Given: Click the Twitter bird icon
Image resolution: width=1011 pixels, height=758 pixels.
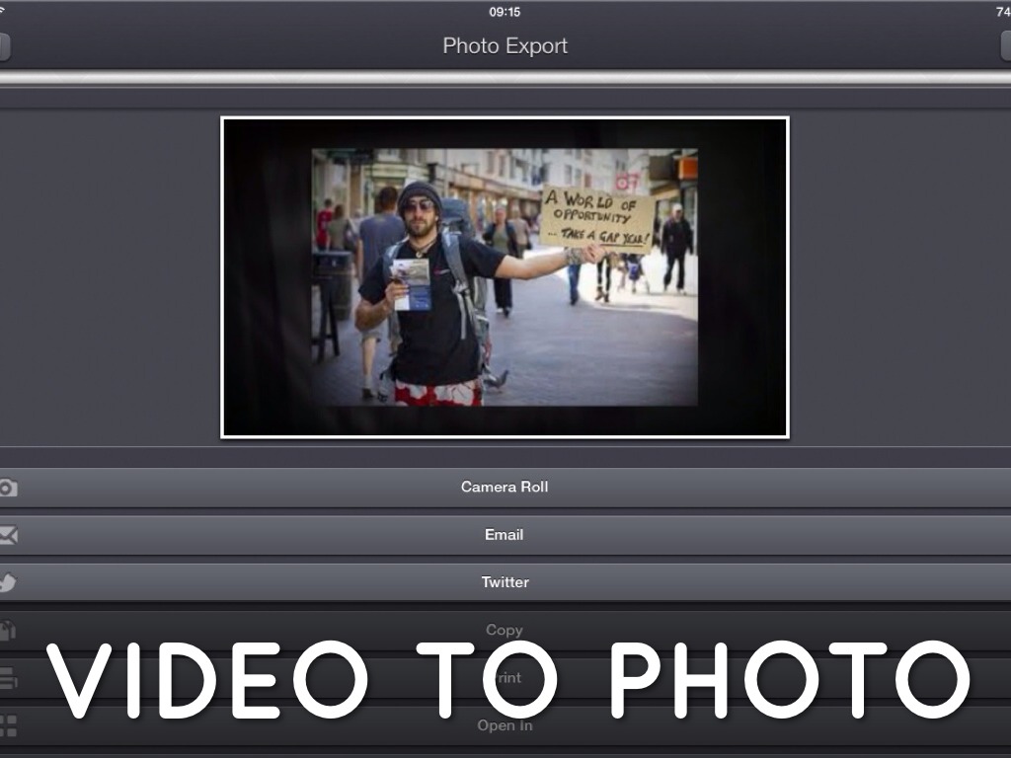Looking at the screenshot, I should click(8, 582).
